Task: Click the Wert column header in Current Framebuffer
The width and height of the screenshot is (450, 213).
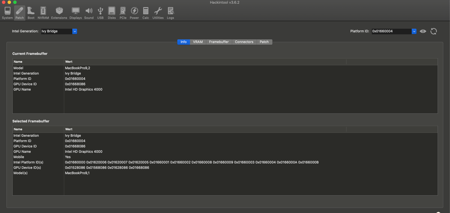Action: 205,62
